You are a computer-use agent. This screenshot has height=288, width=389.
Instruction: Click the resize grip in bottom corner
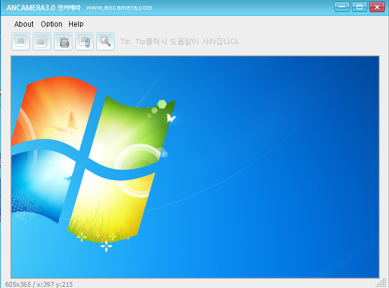(x=382, y=283)
